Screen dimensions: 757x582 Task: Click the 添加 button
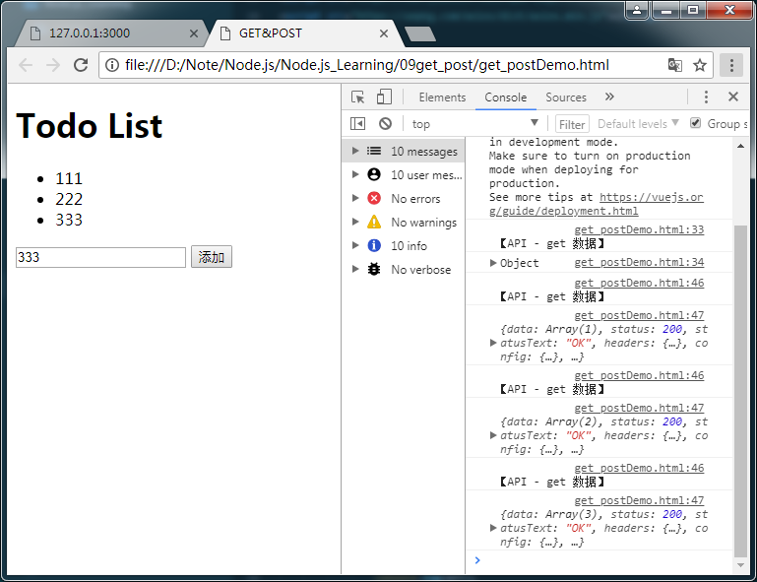click(x=212, y=256)
